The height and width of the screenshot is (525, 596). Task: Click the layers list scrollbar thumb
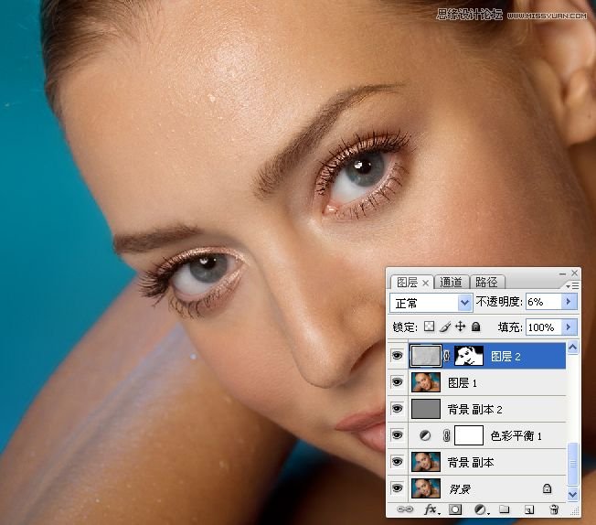click(x=573, y=464)
